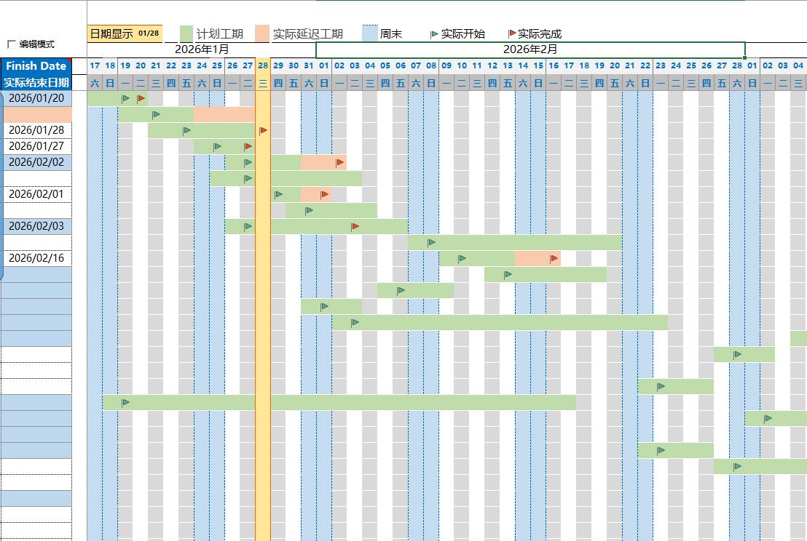Click the 实际结束日期 header cell

[x=36, y=82]
